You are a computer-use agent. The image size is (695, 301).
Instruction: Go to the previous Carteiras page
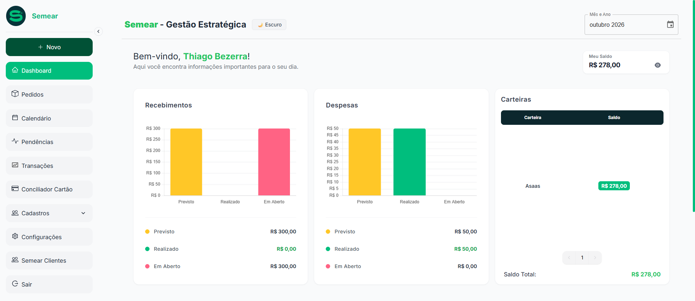(x=569, y=258)
